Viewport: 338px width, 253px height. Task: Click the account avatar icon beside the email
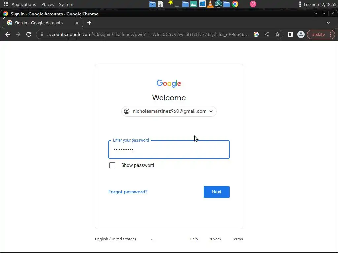tap(127, 111)
